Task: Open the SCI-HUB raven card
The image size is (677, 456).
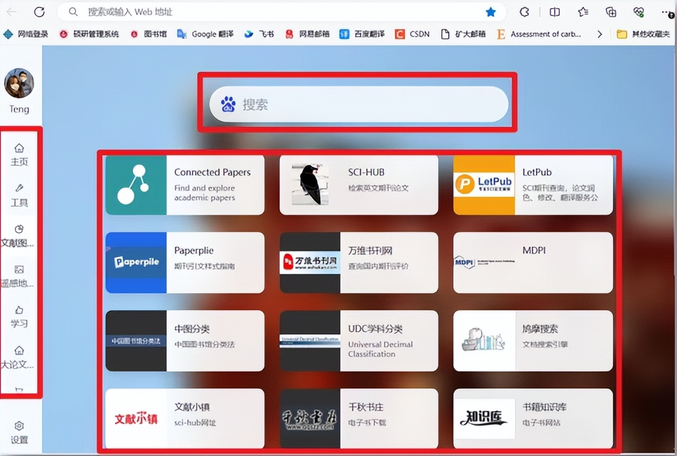Action: click(x=359, y=185)
